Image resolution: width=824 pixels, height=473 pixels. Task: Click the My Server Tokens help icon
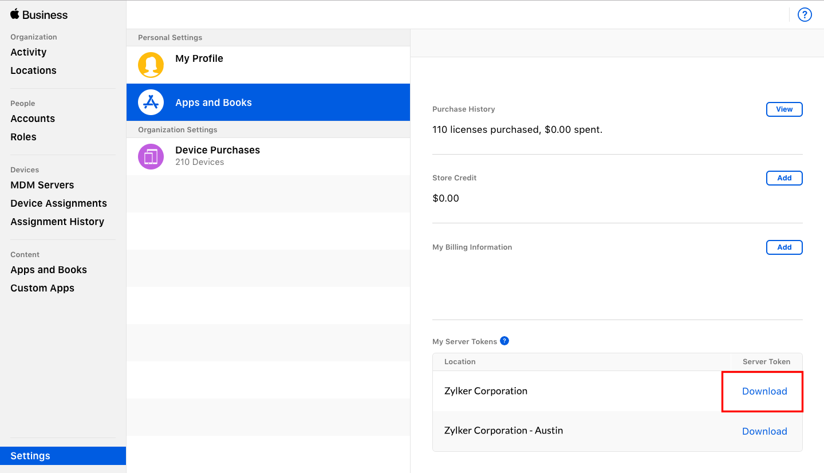[504, 341]
